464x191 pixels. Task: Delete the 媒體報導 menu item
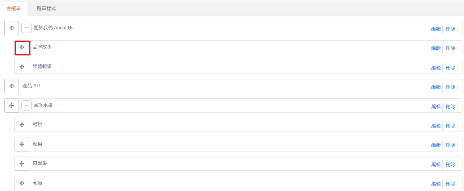(451, 68)
